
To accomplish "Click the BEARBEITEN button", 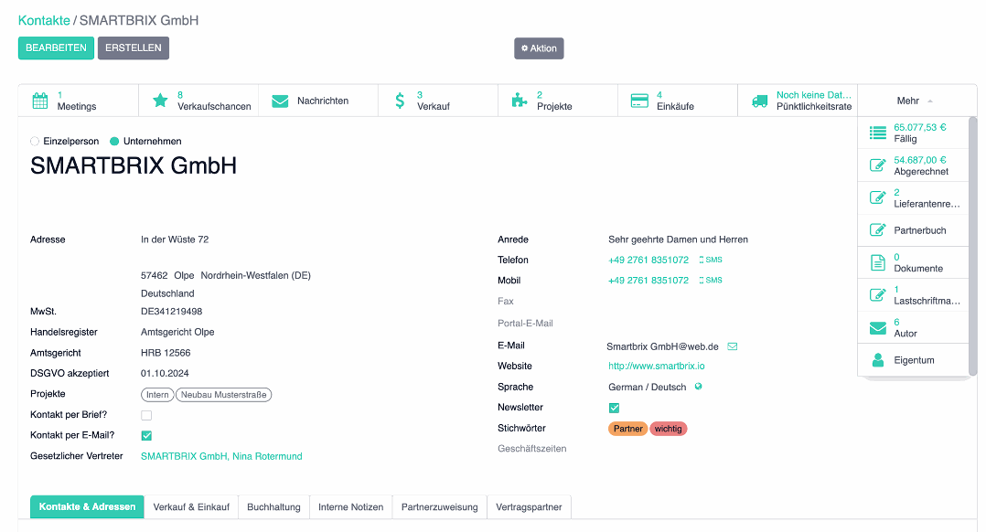I will pos(56,48).
